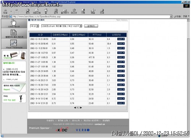The image size is (191, 138).
Task: Go back using the IE Back toolbar button
Action: 5,11
